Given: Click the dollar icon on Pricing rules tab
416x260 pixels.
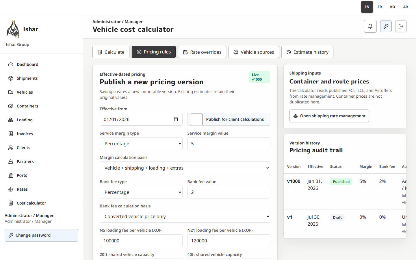Looking at the screenshot, I should [x=139, y=52].
